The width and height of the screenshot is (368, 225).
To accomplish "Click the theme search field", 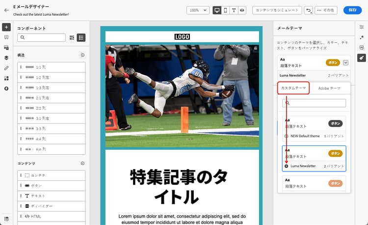I will coord(314,103).
